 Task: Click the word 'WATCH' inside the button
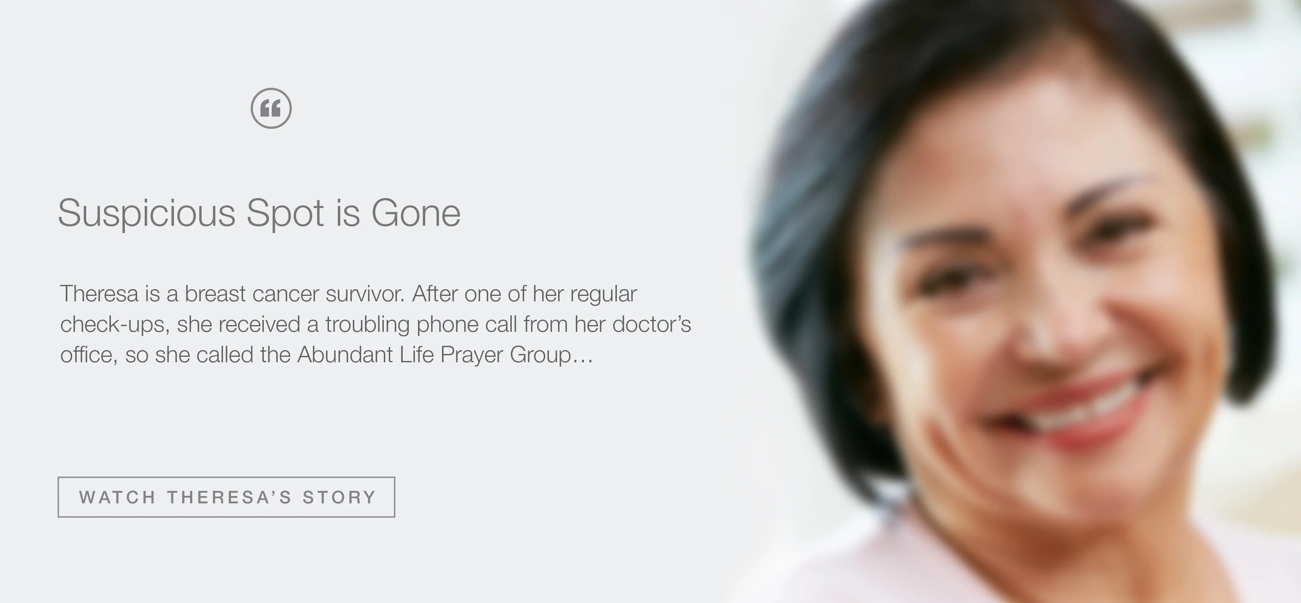(117, 498)
